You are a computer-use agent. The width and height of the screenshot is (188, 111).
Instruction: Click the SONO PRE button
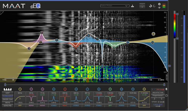coord(8,106)
